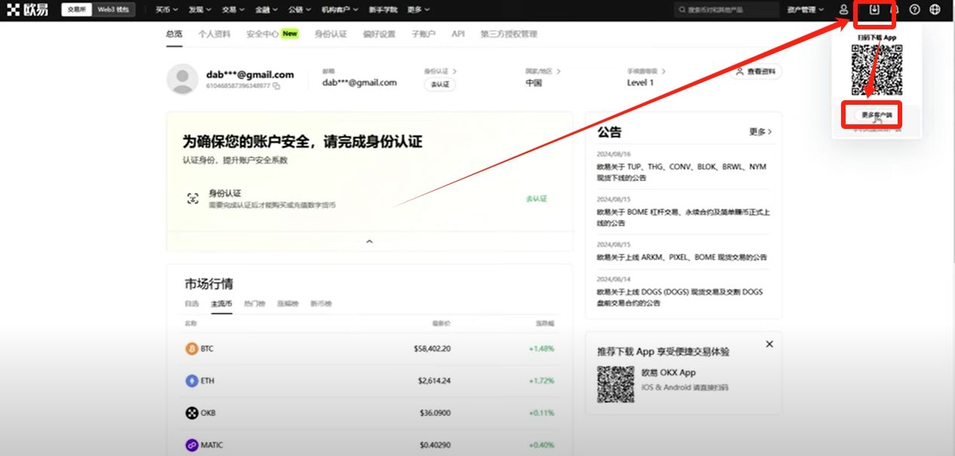Click the OKB coin icon
This screenshot has width=955, height=456.
pos(192,413)
